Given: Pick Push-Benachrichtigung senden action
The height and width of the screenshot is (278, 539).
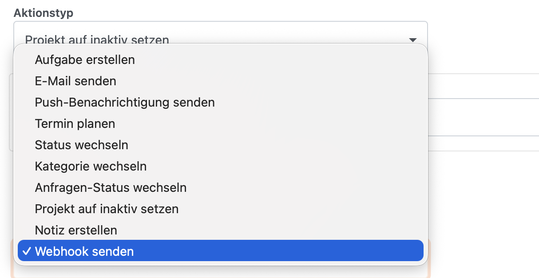Looking at the screenshot, I should pos(125,102).
